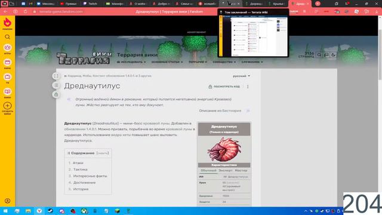Open the article's three-dot more menu
382x215 pixels.
(248, 87)
